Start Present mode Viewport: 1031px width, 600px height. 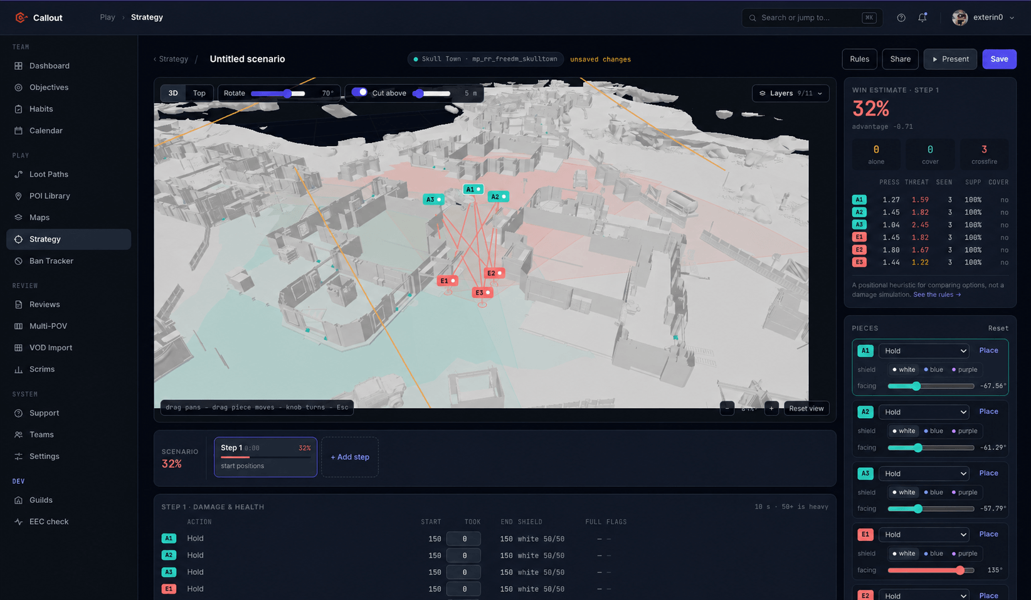pos(950,59)
